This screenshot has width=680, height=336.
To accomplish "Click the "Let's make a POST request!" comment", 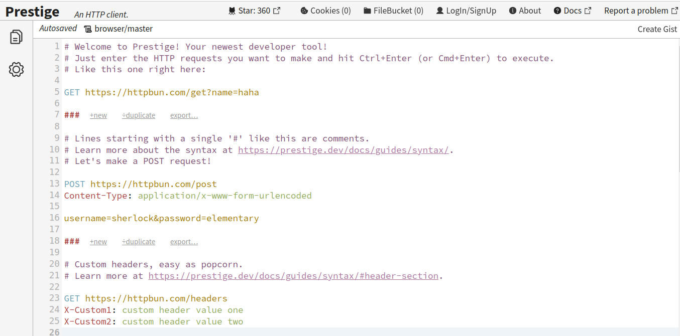I will click(138, 161).
